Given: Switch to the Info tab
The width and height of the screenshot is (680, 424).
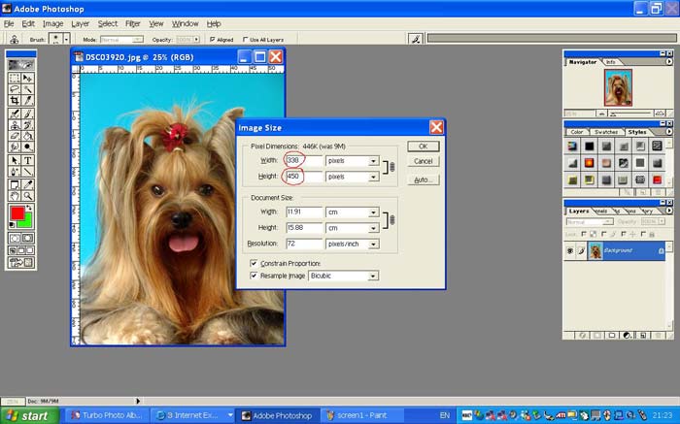Looking at the screenshot, I should point(611,62).
